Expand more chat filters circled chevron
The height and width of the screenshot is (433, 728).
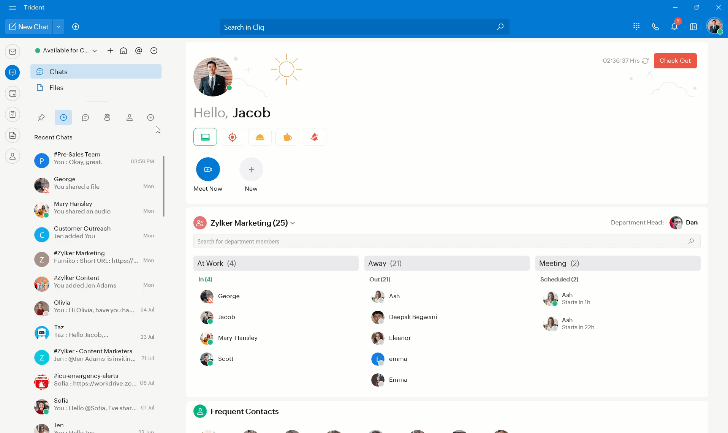[150, 118]
